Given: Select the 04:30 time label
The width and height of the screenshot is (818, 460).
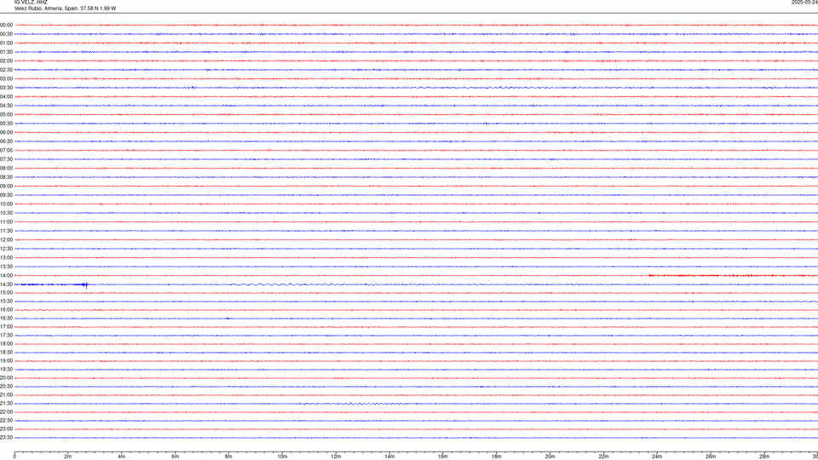Looking at the screenshot, I should pyautogui.click(x=6, y=106).
